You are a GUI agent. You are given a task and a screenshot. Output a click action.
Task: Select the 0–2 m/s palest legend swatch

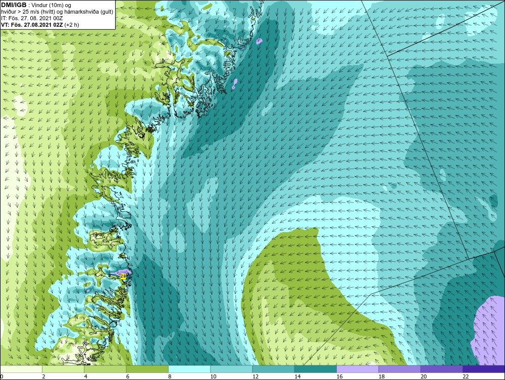[21, 369]
